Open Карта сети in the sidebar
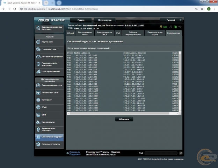 (49, 42)
